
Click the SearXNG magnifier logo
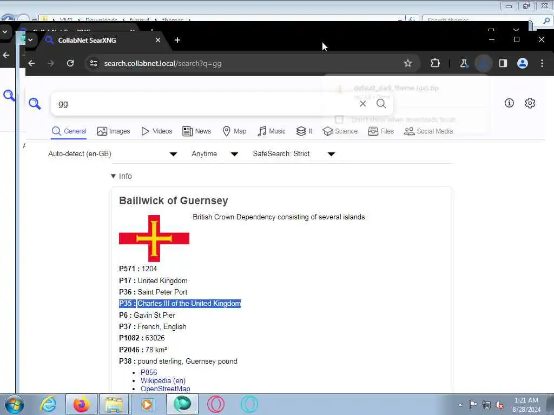tap(35, 104)
